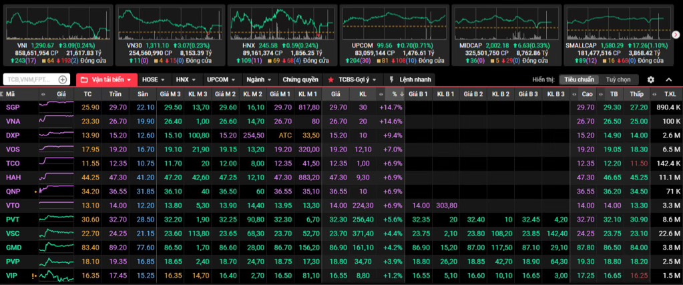Collapse the index charts with the up chevron
Viewport: 683px width, 285px height.
pos(669,79)
